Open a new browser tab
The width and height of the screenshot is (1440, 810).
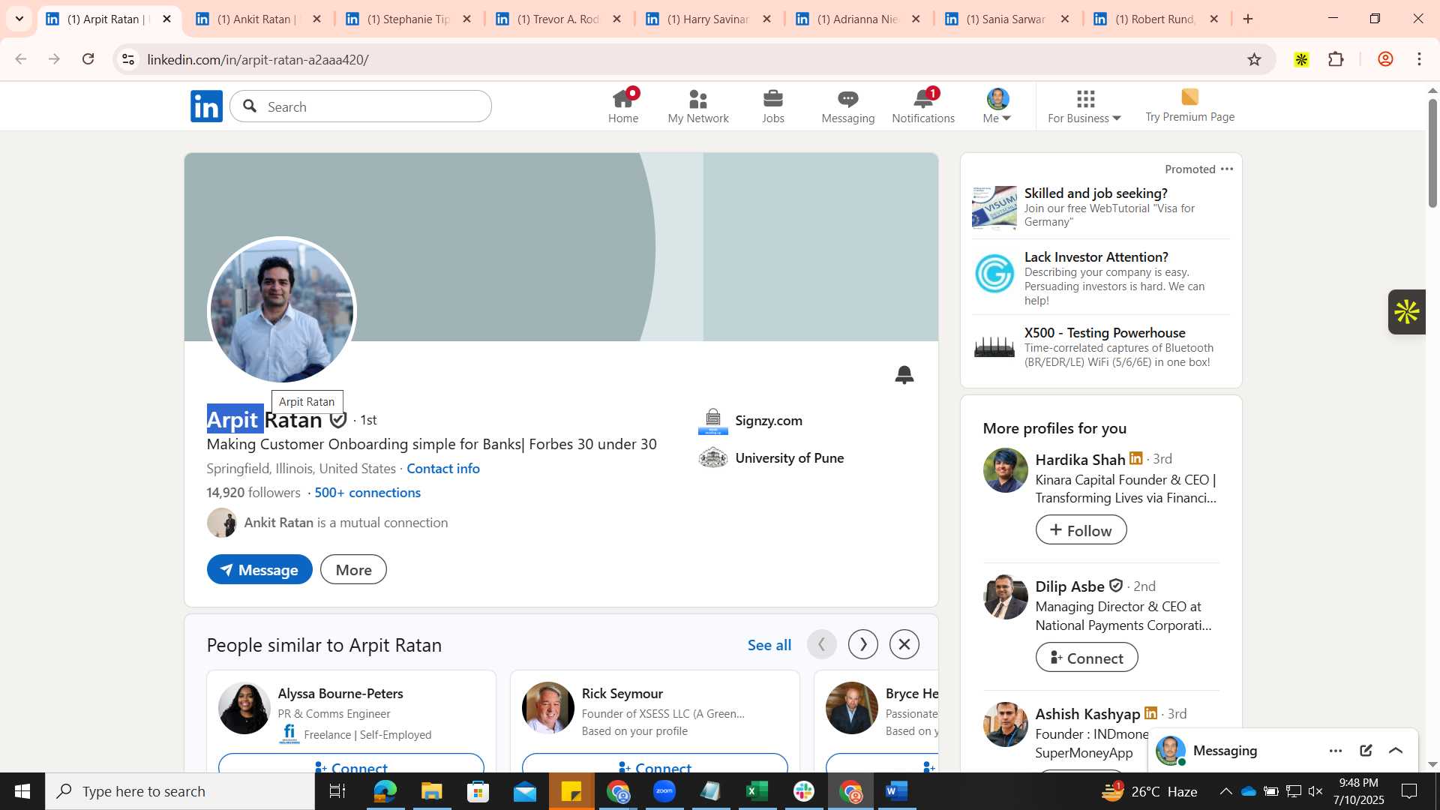(x=1248, y=19)
